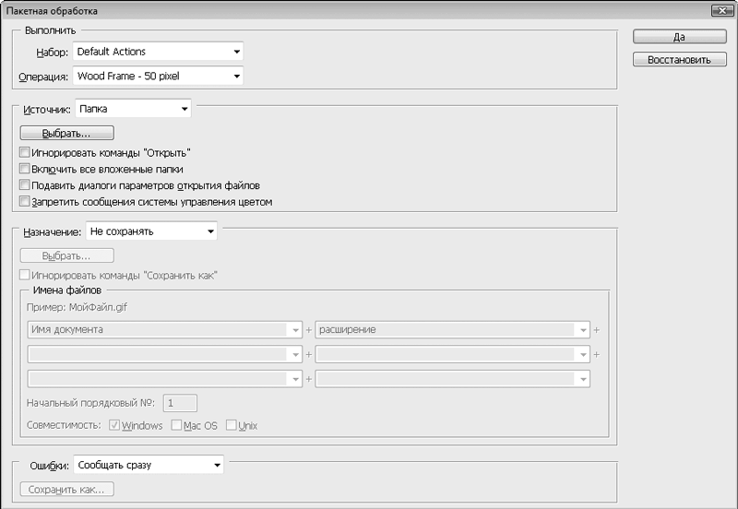
Task: Click Выбрать button under Источник
Action: (x=66, y=133)
